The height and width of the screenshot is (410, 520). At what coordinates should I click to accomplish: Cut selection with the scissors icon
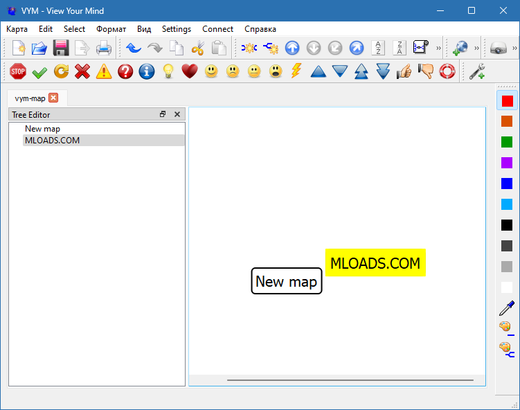(197, 48)
